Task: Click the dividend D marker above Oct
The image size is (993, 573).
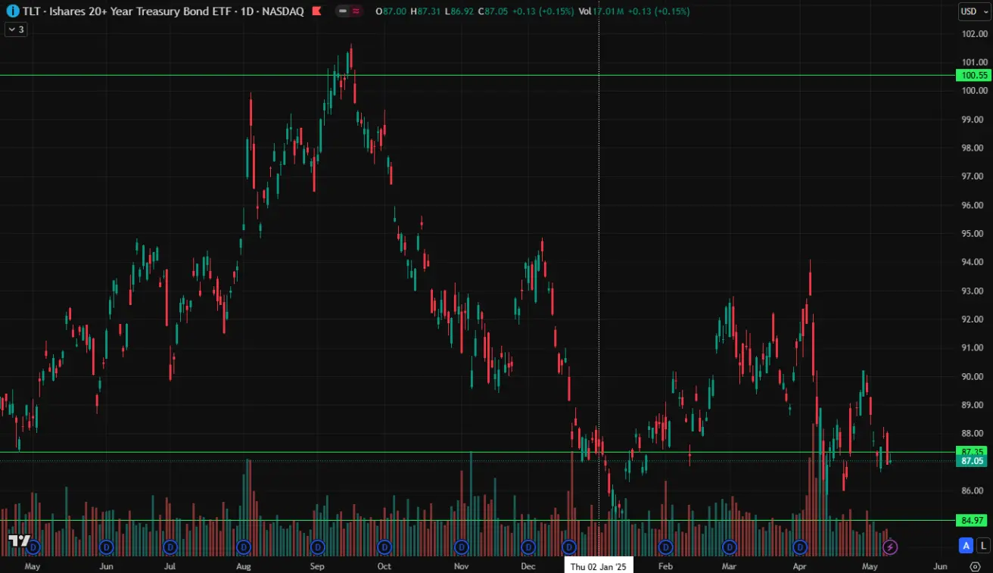Action: [x=384, y=547]
